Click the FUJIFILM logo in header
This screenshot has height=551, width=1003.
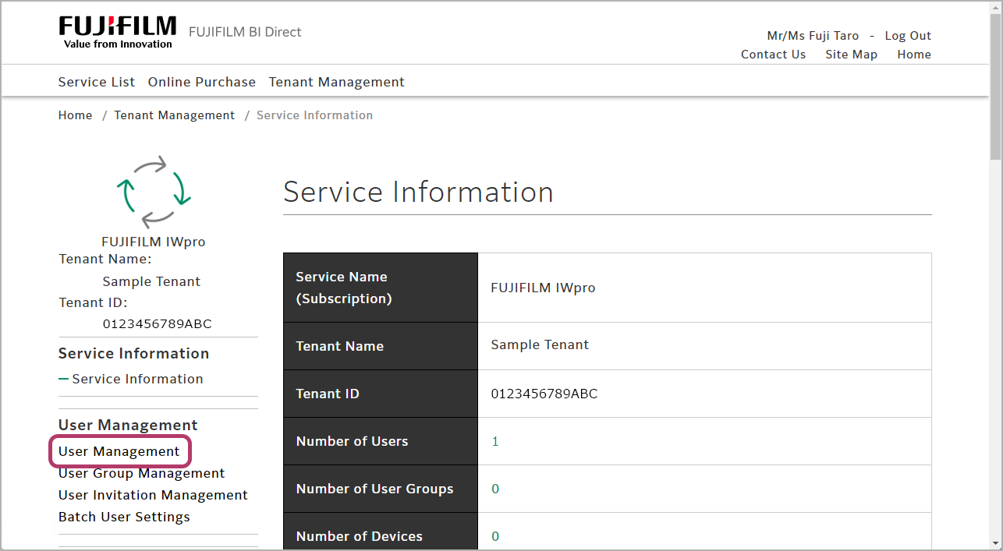click(117, 32)
